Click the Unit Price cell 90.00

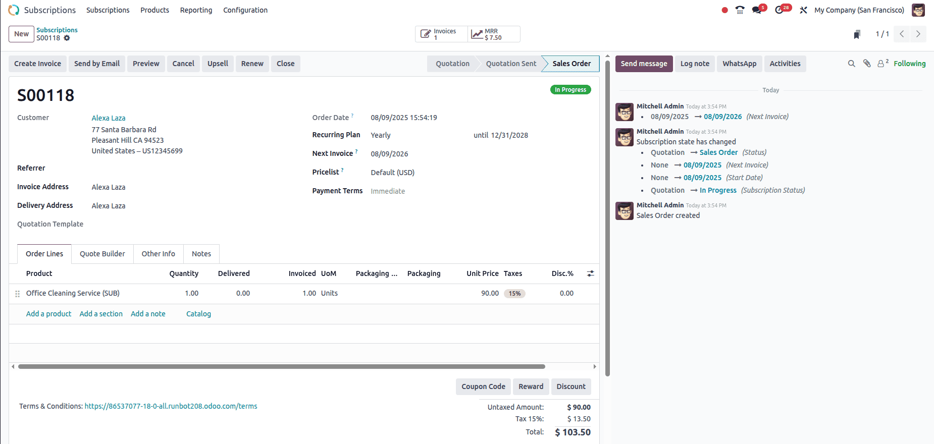point(490,294)
